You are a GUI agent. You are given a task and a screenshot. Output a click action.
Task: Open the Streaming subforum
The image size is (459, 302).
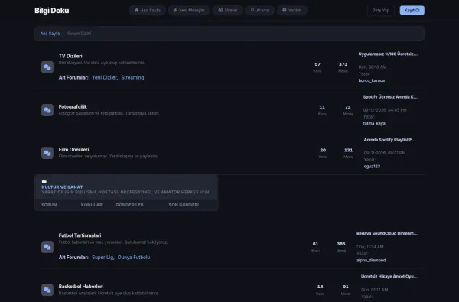(x=132, y=77)
